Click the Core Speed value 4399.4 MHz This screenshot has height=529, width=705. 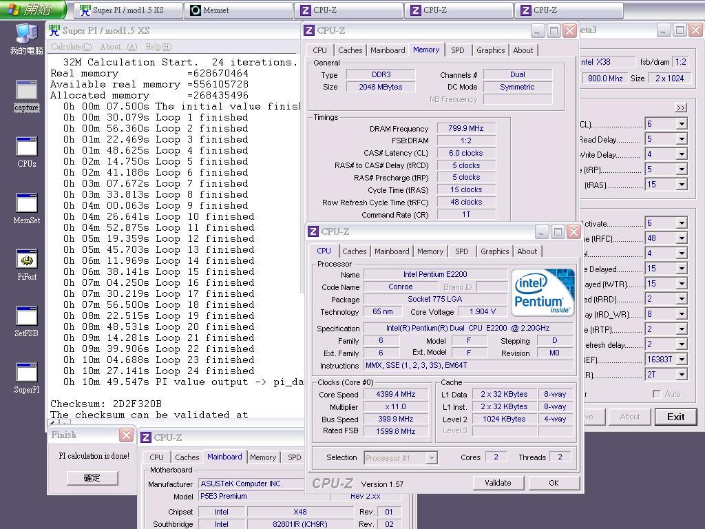point(396,394)
